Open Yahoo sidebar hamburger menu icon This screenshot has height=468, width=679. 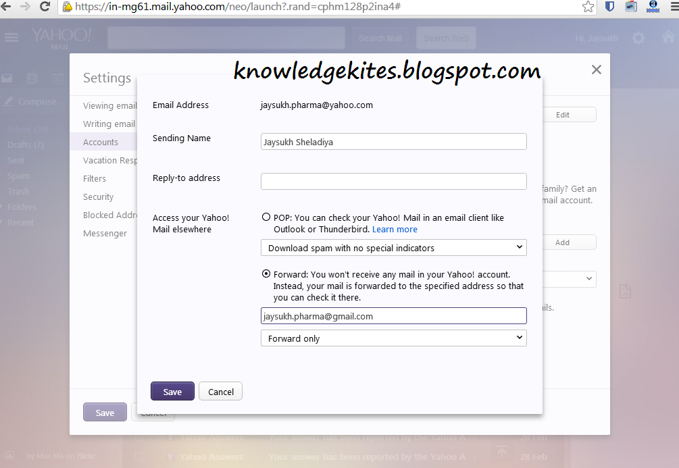click(11, 38)
